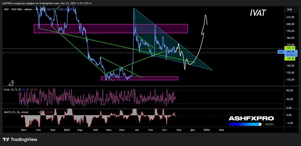301x146 pixels.
Task: Click the stochastic value 51,19
Action: click(25, 89)
